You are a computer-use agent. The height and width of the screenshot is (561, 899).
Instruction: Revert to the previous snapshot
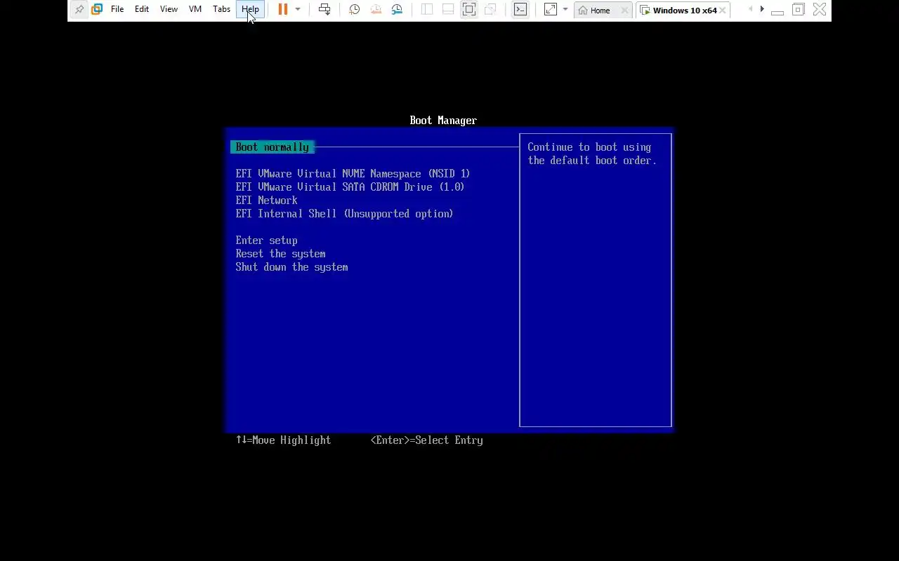(x=376, y=10)
